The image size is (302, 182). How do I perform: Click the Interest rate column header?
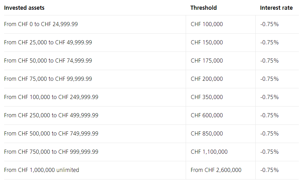[x=276, y=8]
